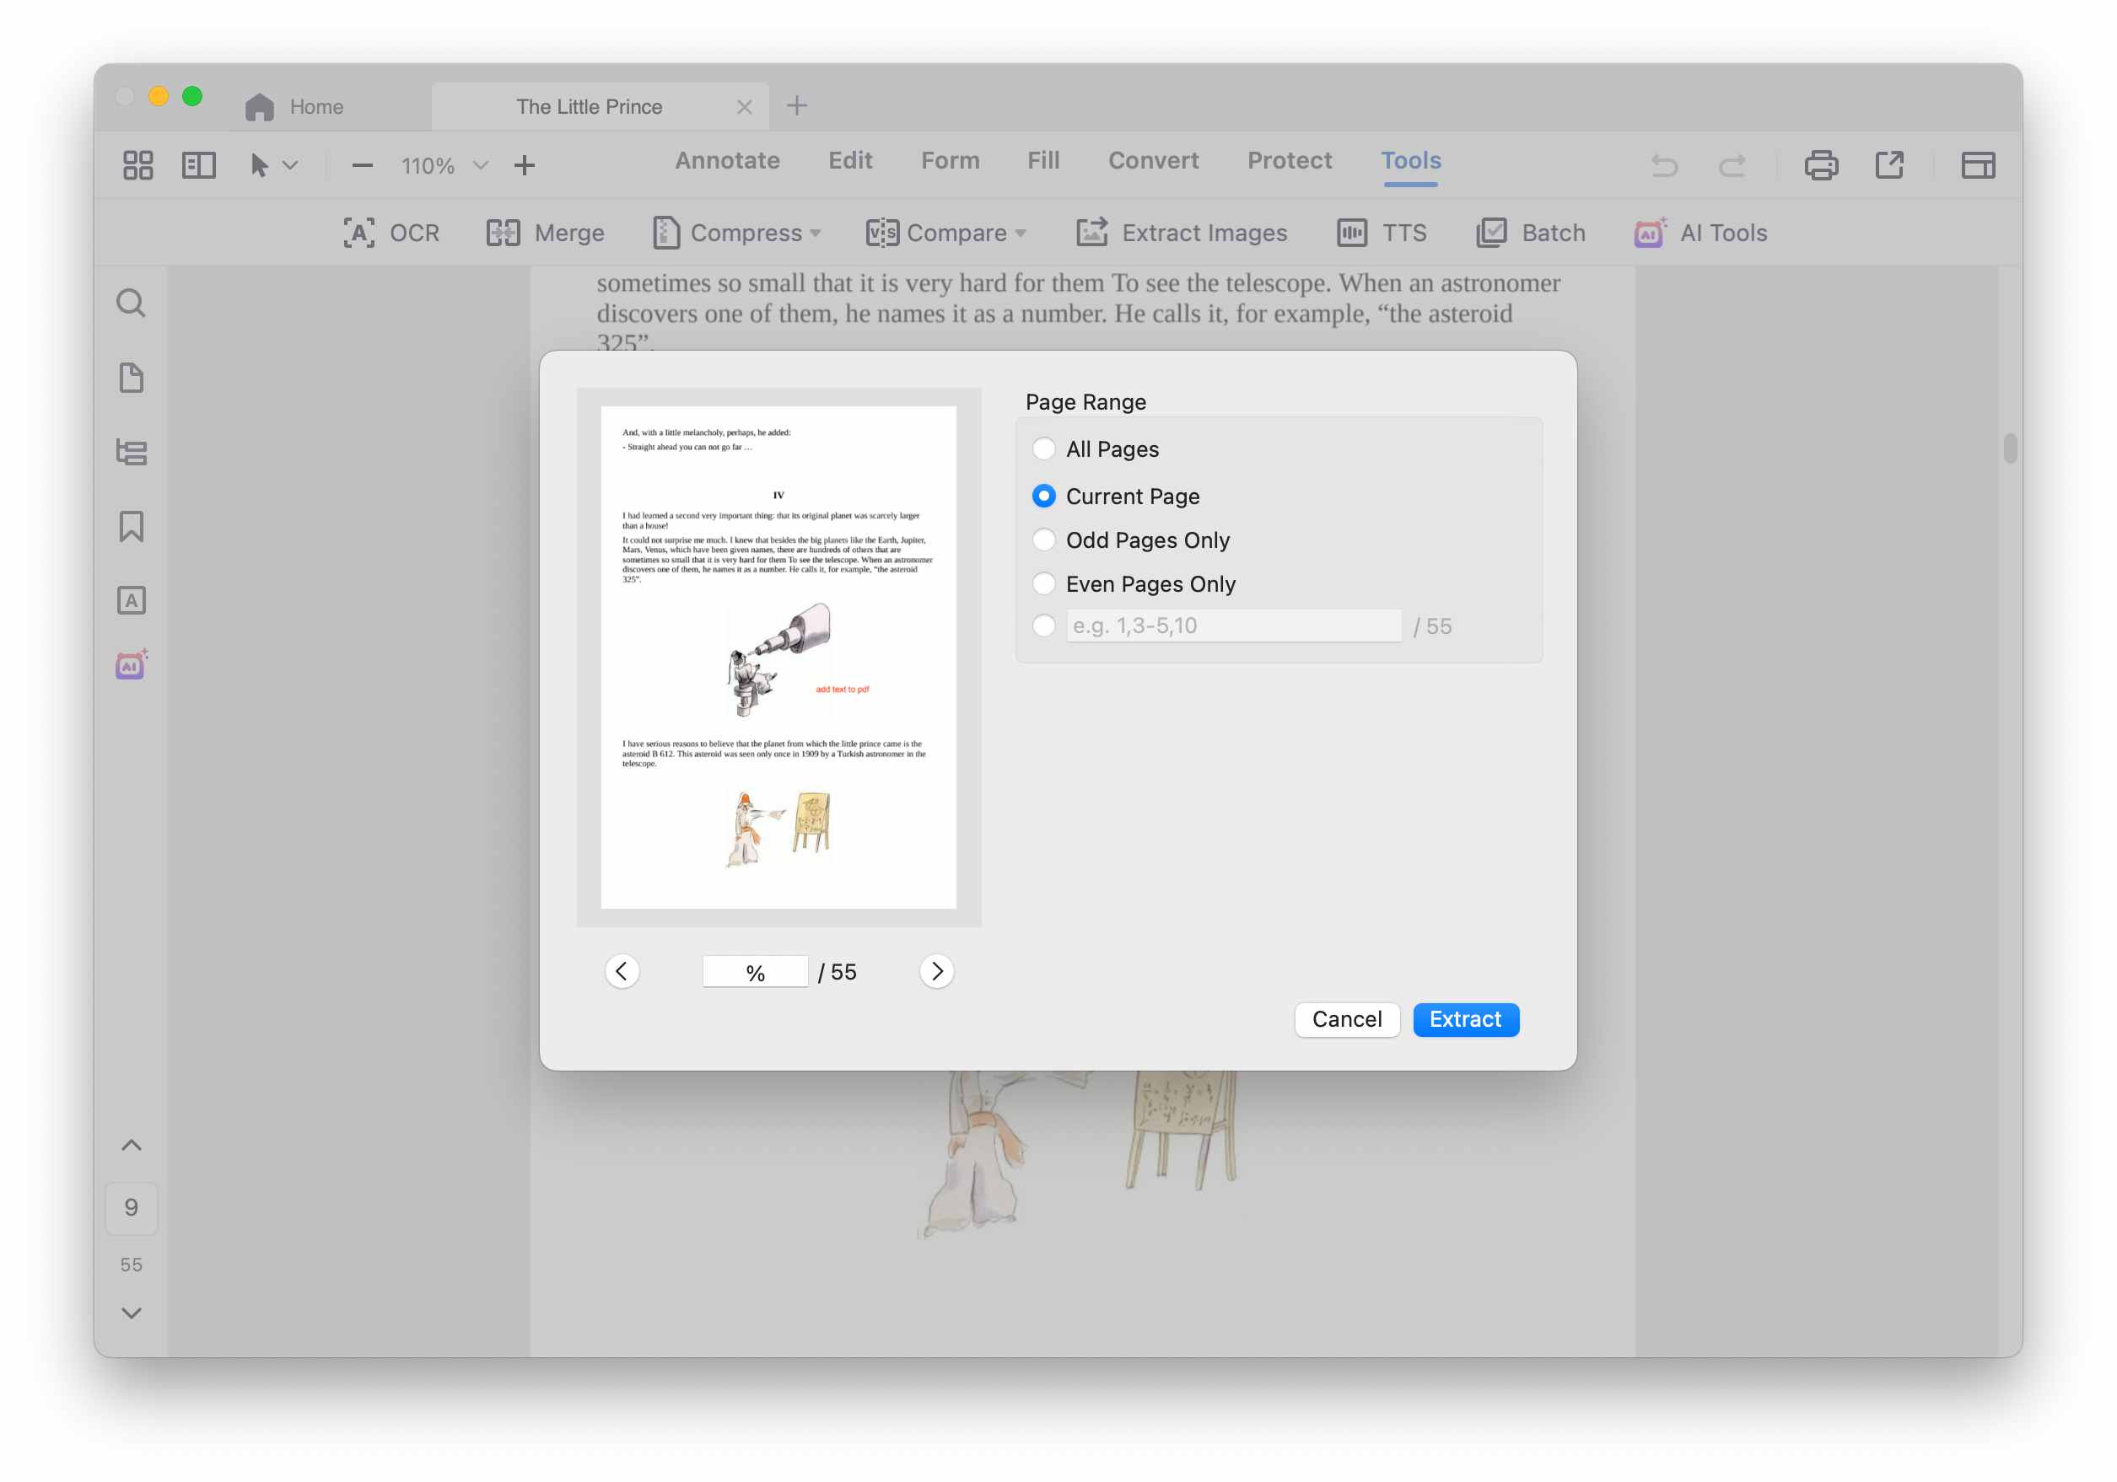Open the Tools tab
This screenshot has width=2117, height=1482.
(x=1411, y=161)
